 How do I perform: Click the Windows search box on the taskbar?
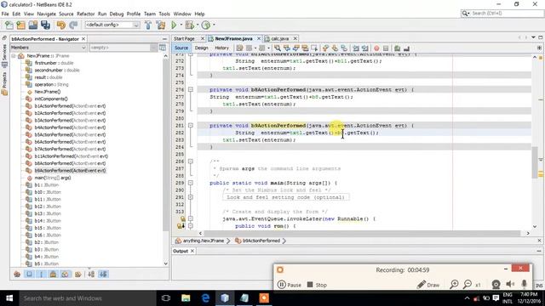click(87, 298)
